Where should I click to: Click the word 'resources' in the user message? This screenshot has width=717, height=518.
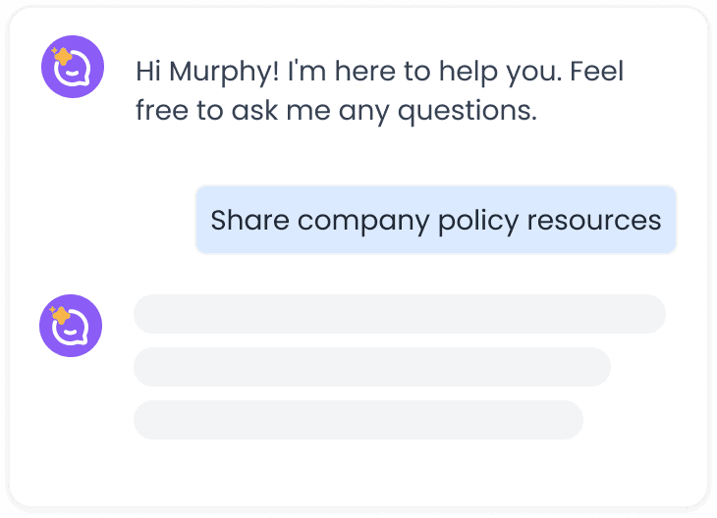click(x=593, y=220)
